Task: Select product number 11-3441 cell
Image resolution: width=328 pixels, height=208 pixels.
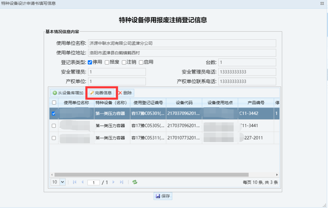Action: (256, 126)
